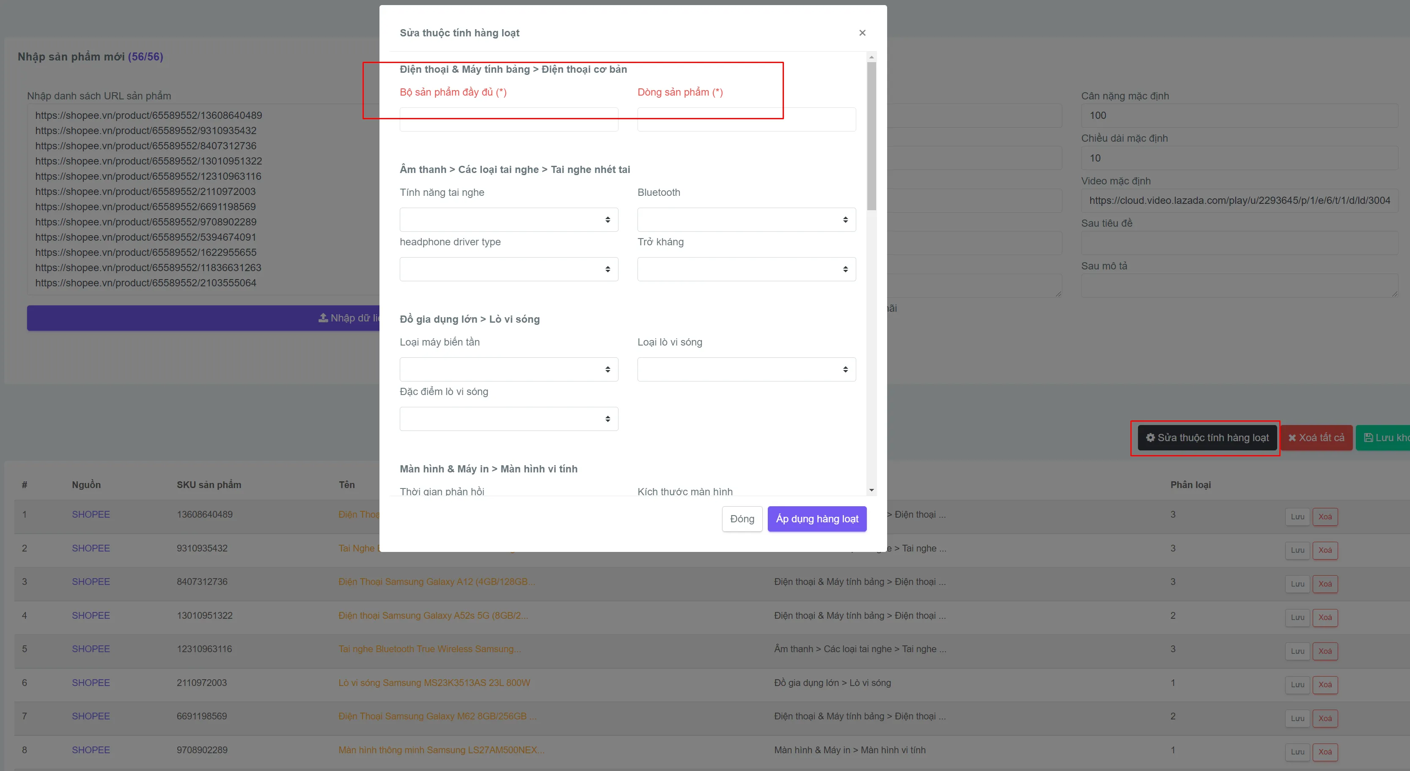Image resolution: width=1410 pixels, height=771 pixels.
Task: Click the upload 'Nhập dữ liệu' button
Action: tap(203, 318)
